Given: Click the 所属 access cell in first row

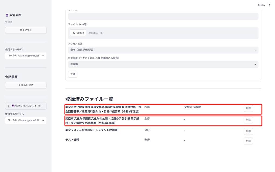Looking at the screenshot, I should [147, 107].
